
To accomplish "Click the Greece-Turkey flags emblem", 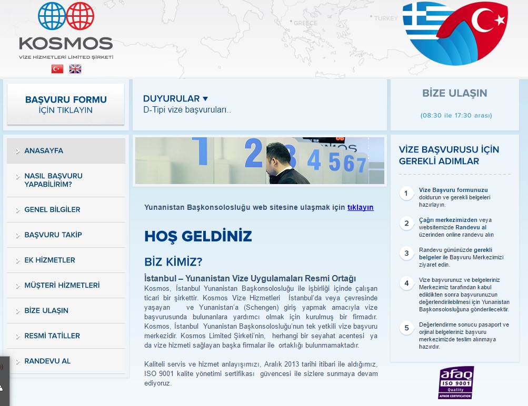I will [455, 33].
